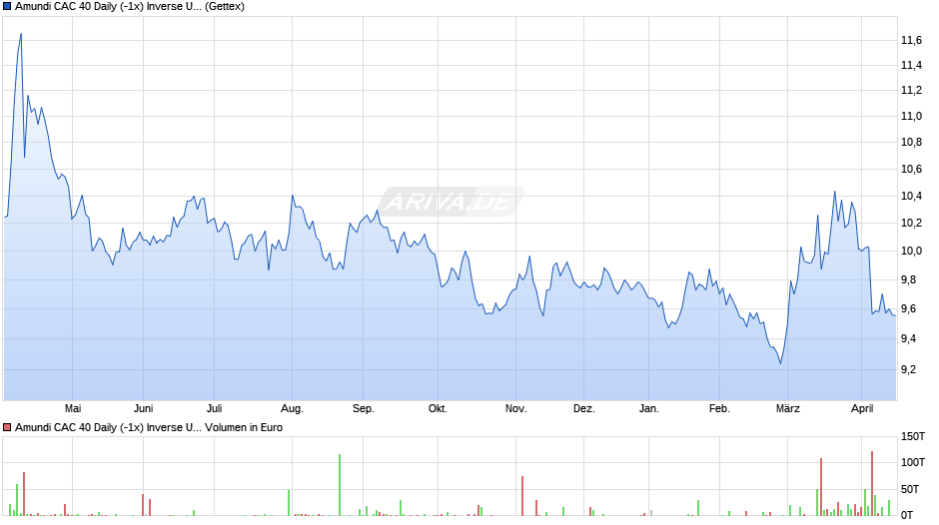Viewport: 939px width, 525px height.
Task: Click the 10,6 price axis label
Action: coord(911,170)
